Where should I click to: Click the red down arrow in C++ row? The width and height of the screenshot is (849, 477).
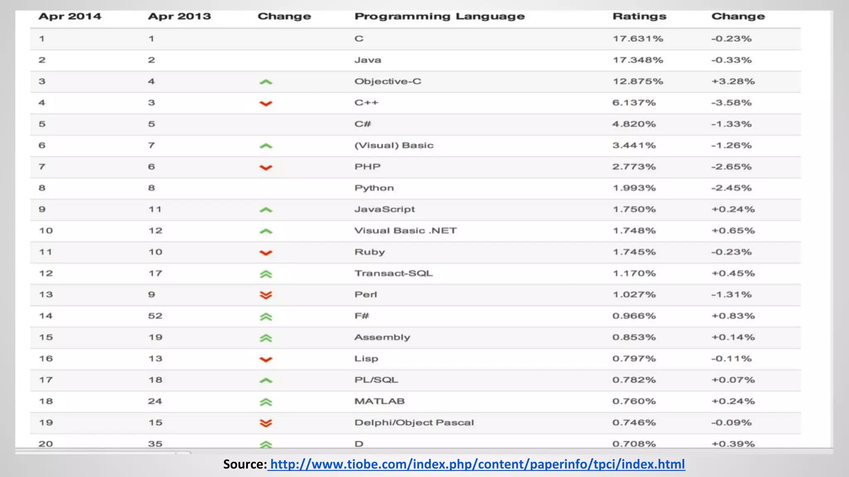[266, 104]
